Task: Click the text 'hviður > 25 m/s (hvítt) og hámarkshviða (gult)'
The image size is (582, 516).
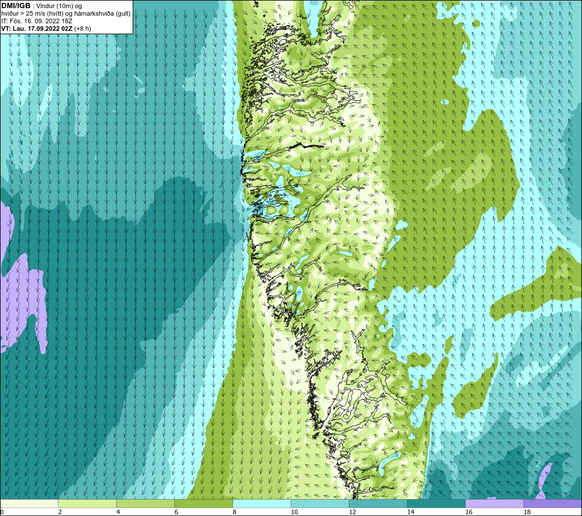Action: tap(66, 14)
